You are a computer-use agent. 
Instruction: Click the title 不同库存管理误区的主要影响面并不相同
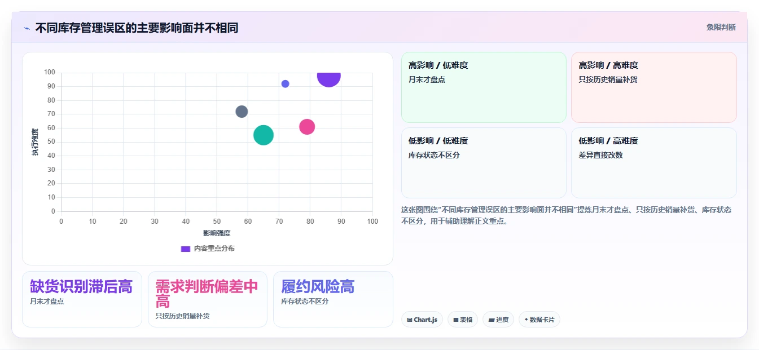[137, 28]
